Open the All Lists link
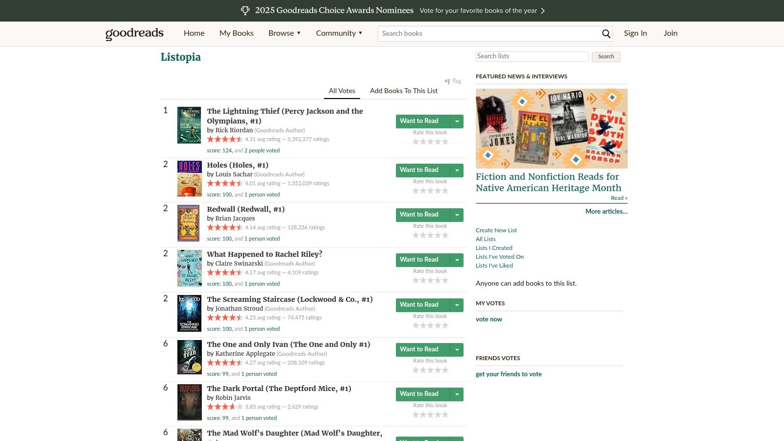The height and width of the screenshot is (441, 784). click(486, 239)
